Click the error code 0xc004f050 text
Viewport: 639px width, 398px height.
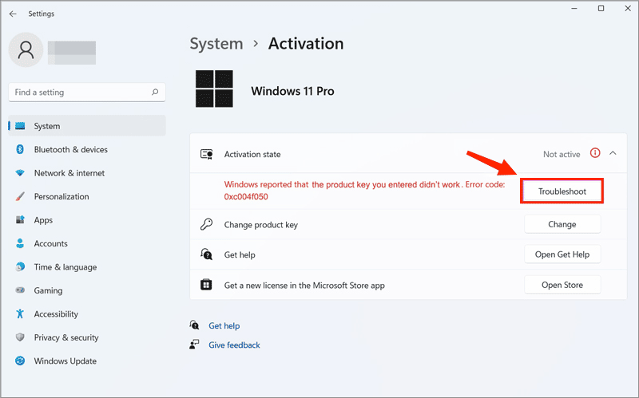tap(246, 197)
